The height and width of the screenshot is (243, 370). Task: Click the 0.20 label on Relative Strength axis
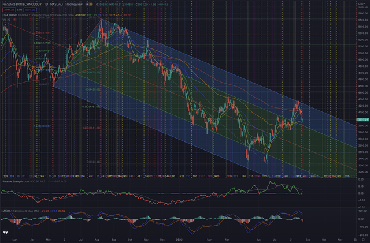(x=361, y=180)
